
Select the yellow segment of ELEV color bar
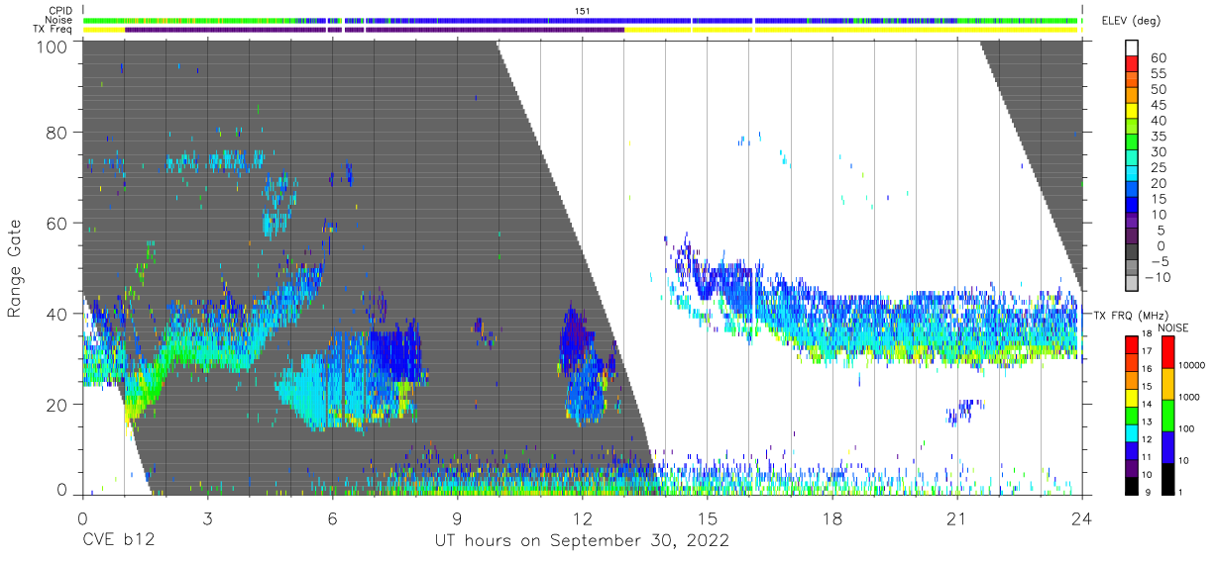point(1133,113)
